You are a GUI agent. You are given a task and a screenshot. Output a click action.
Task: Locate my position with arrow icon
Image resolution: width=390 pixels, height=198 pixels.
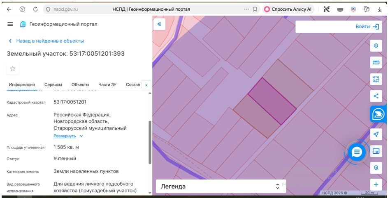[x=376, y=134]
